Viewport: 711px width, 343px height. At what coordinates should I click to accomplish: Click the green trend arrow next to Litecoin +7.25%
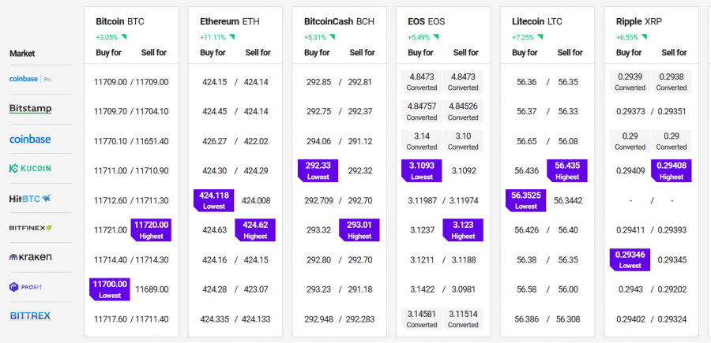coord(540,37)
